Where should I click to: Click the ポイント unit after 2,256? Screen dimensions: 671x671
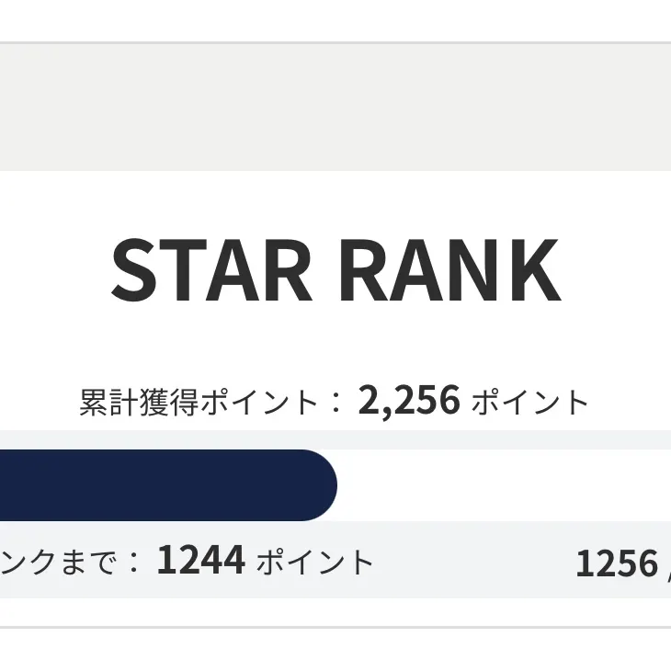click(x=530, y=403)
